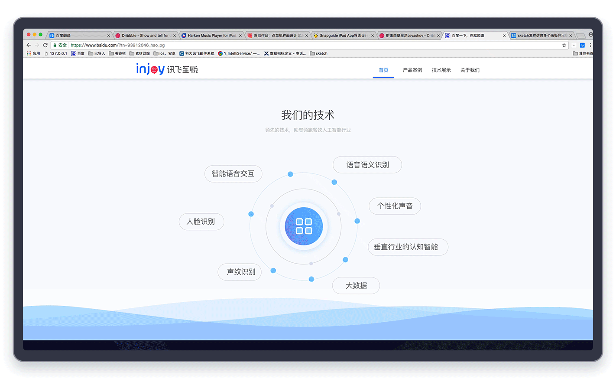The width and height of the screenshot is (616, 392).
Task: Click the 智能语音交互 pill
Action: [233, 173]
